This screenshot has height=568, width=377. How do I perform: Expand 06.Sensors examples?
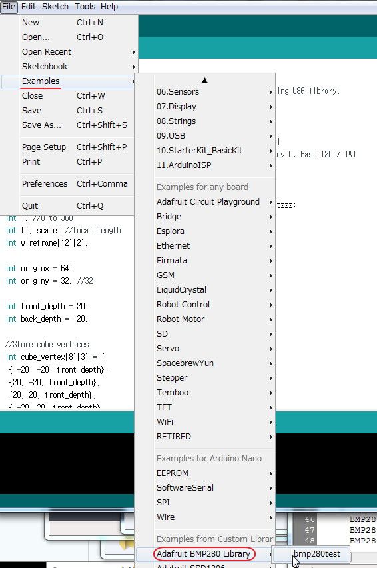click(205, 91)
